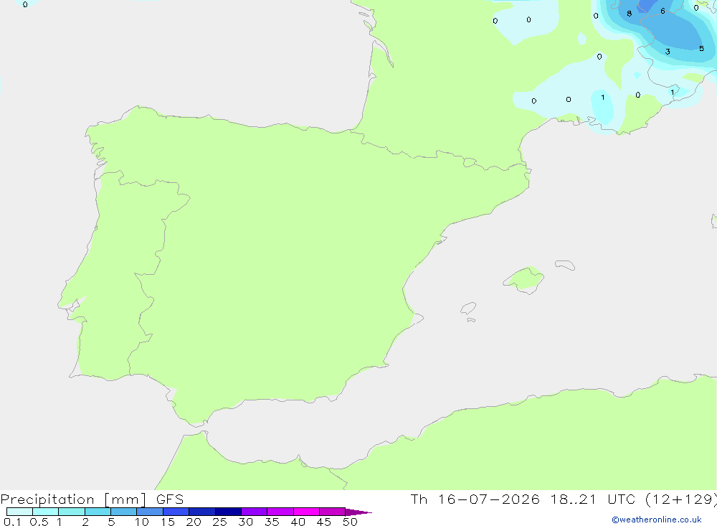Screen dimensions: 717x526
Task: Click legend label '40'
Action: [x=298, y=522]
